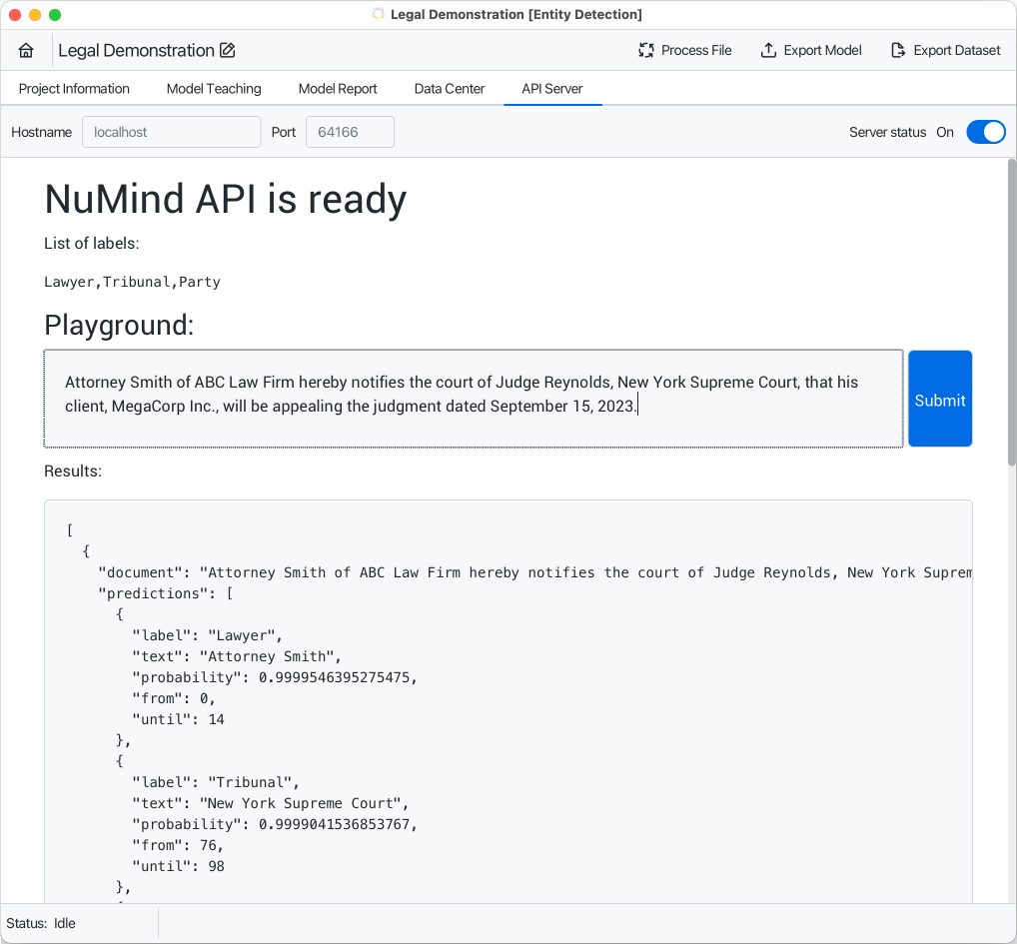Click the 'NuMind API is ready' heading
Image resolution: width=1017 pixels, height=944 pixels.
[x=226, y=199]
